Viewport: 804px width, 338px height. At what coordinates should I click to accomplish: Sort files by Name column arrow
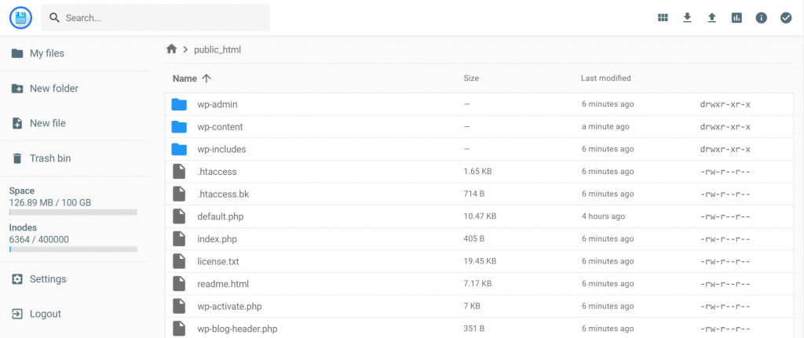[x=206, y=78]
